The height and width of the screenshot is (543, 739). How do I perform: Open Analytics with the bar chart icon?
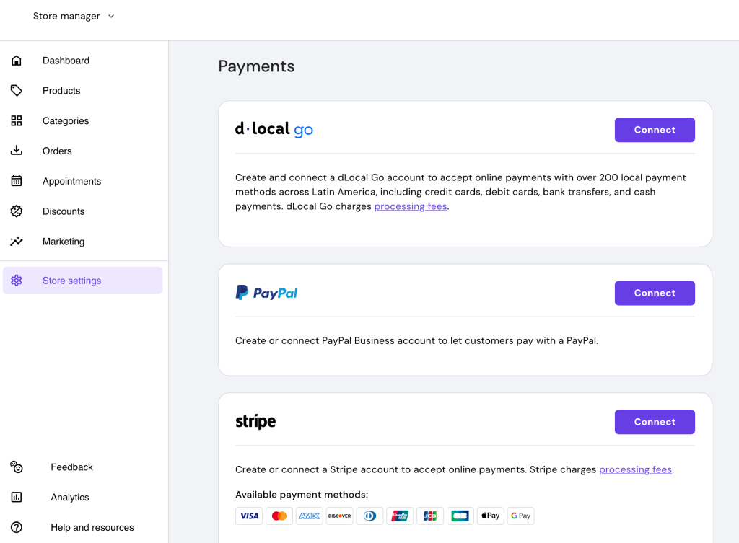pyautogui.click(x=16, y=497)
